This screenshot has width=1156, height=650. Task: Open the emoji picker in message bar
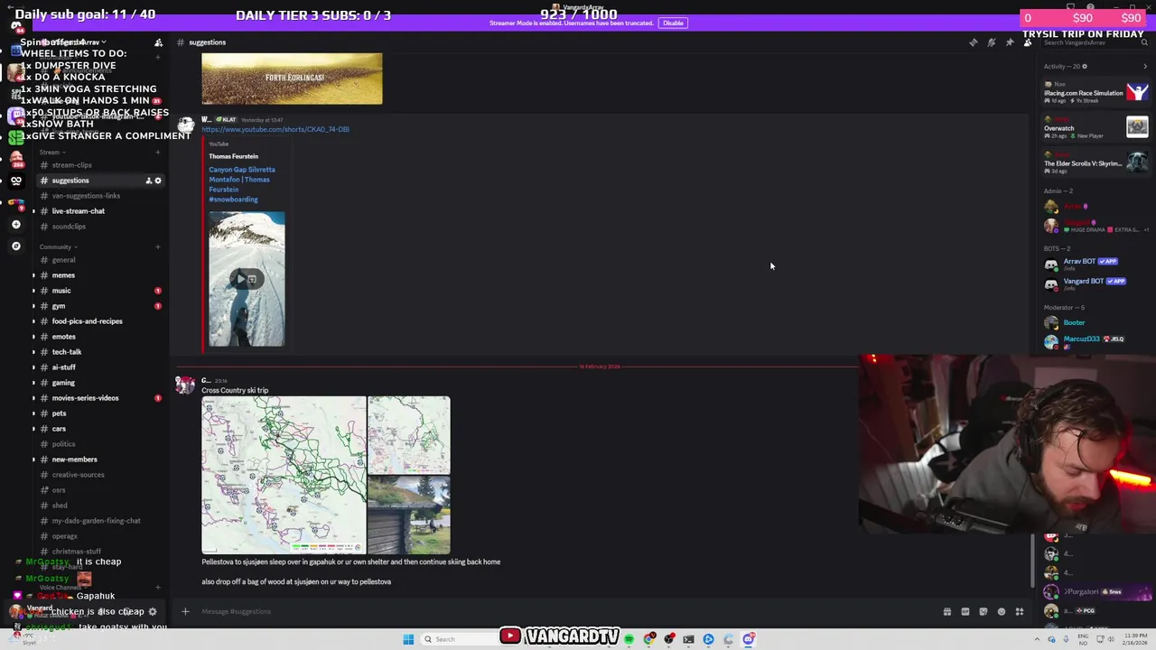click(x=1001, y=611)
